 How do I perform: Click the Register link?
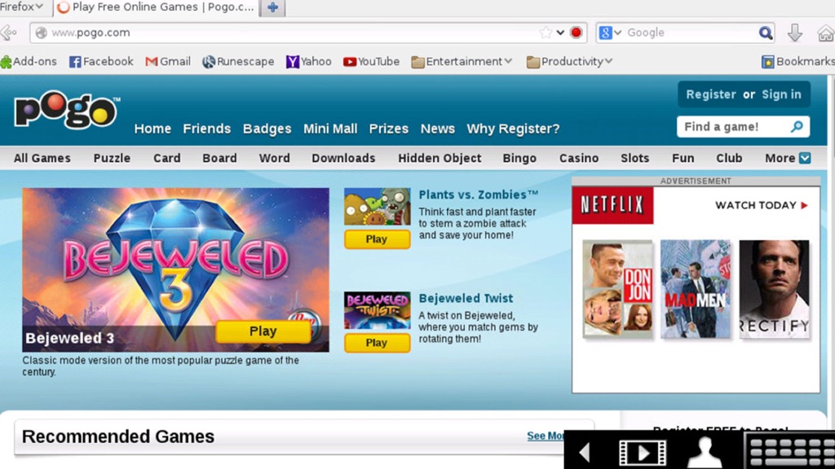711,94
